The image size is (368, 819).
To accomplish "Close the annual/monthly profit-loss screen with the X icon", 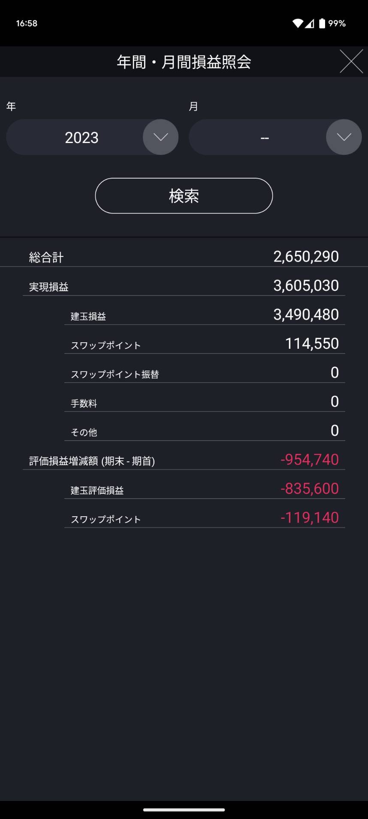I will 351,61.
